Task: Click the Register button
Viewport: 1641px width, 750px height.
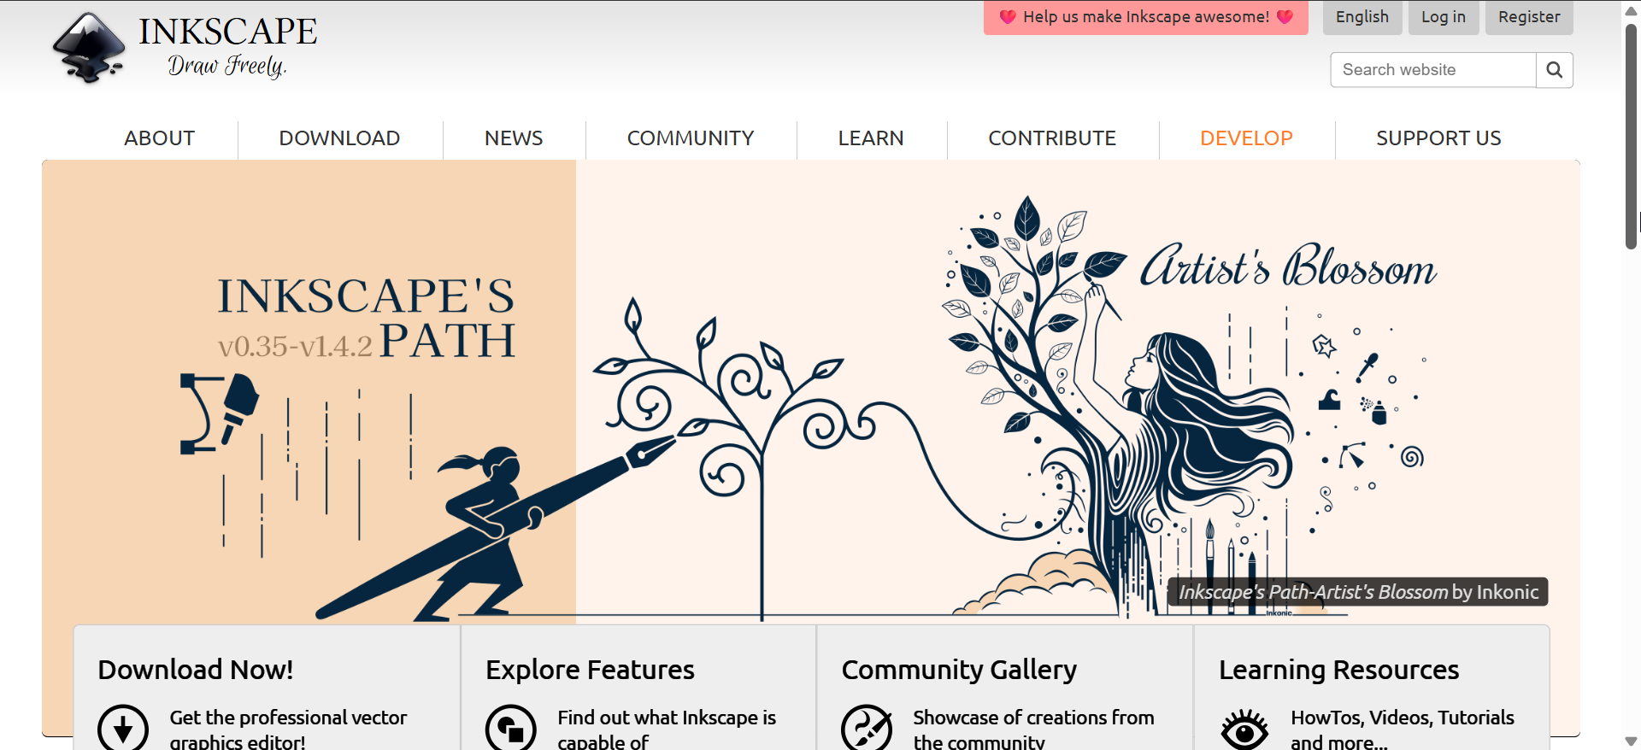Action: pos(1529,17)
